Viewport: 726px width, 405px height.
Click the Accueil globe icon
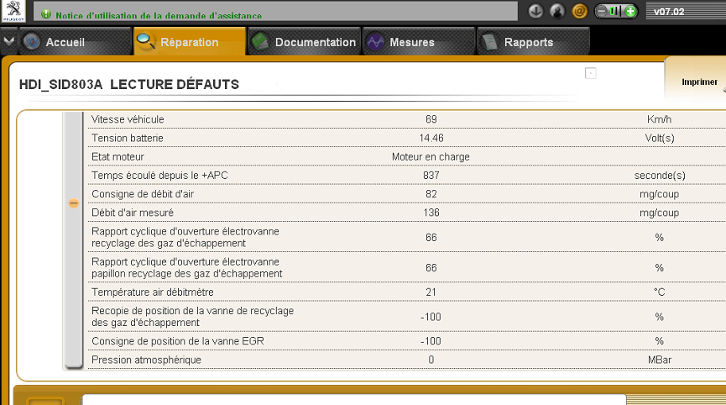click(x=32, y=42)
